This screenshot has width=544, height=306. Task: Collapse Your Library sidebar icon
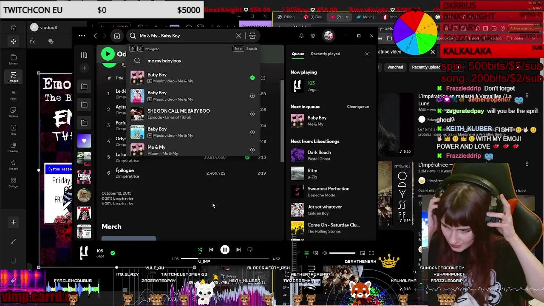click(x=84, y=55)
